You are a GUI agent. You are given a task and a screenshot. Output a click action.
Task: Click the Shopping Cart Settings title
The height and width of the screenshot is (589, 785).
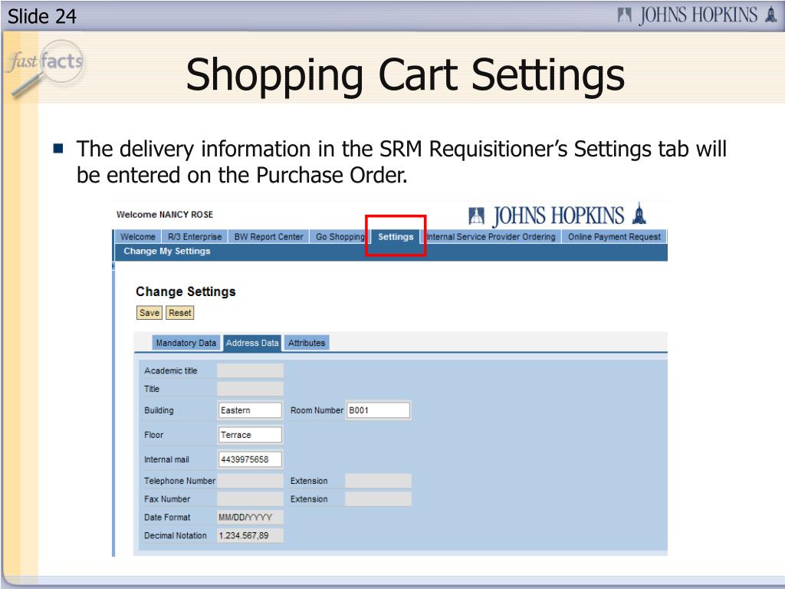(x=406, y=74)
